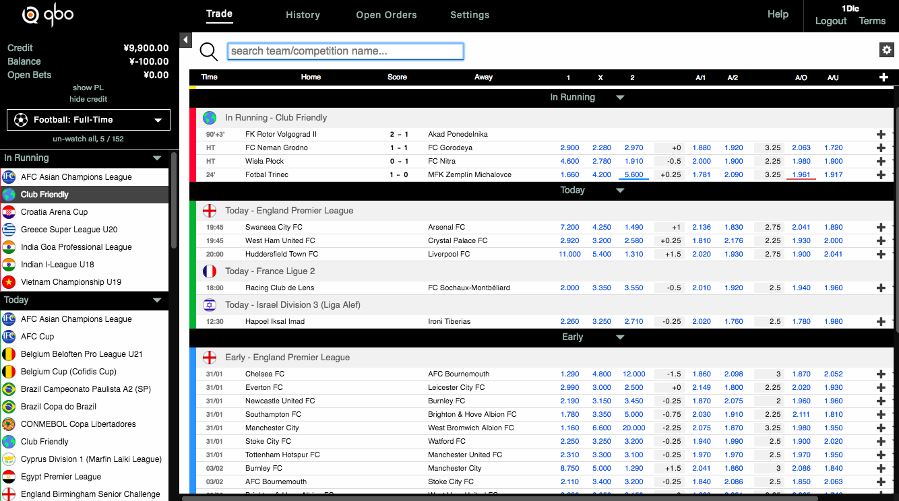Viewport: 899px width, 501px height.
Task: Click home odds 7.200 for Swansea City
Action: [569, 227]
